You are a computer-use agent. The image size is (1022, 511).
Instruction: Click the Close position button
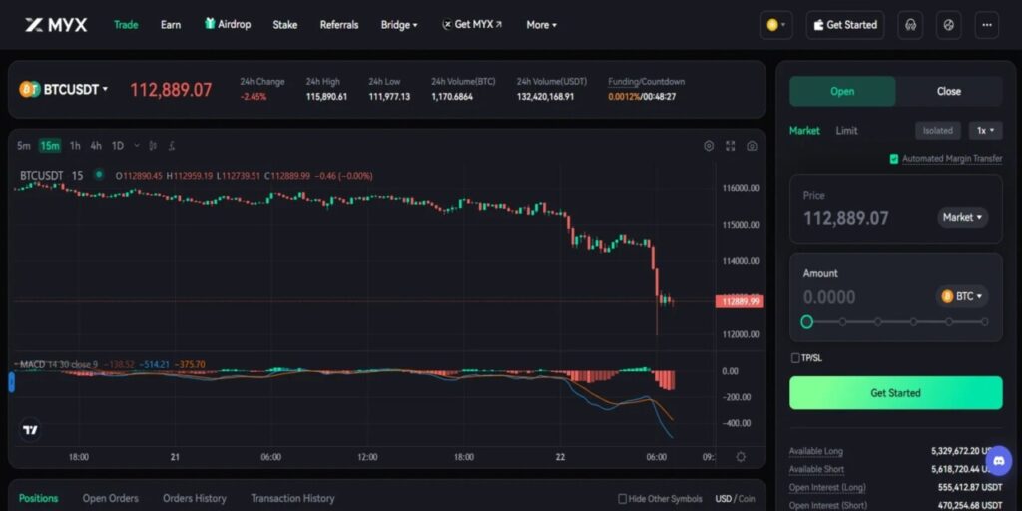click(948, 91)
